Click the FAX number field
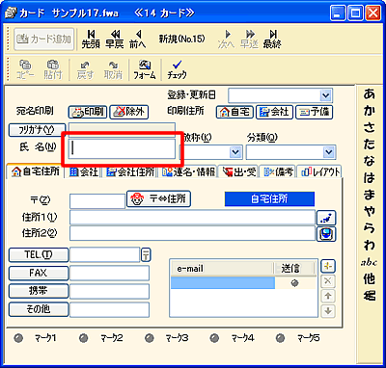The image size is (386, 368). (109, 274)
